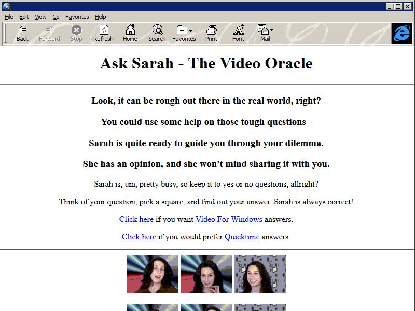Viewport: 415px width, 311px height.
Task: Open the View menu
Action: [x=40, y=17]
